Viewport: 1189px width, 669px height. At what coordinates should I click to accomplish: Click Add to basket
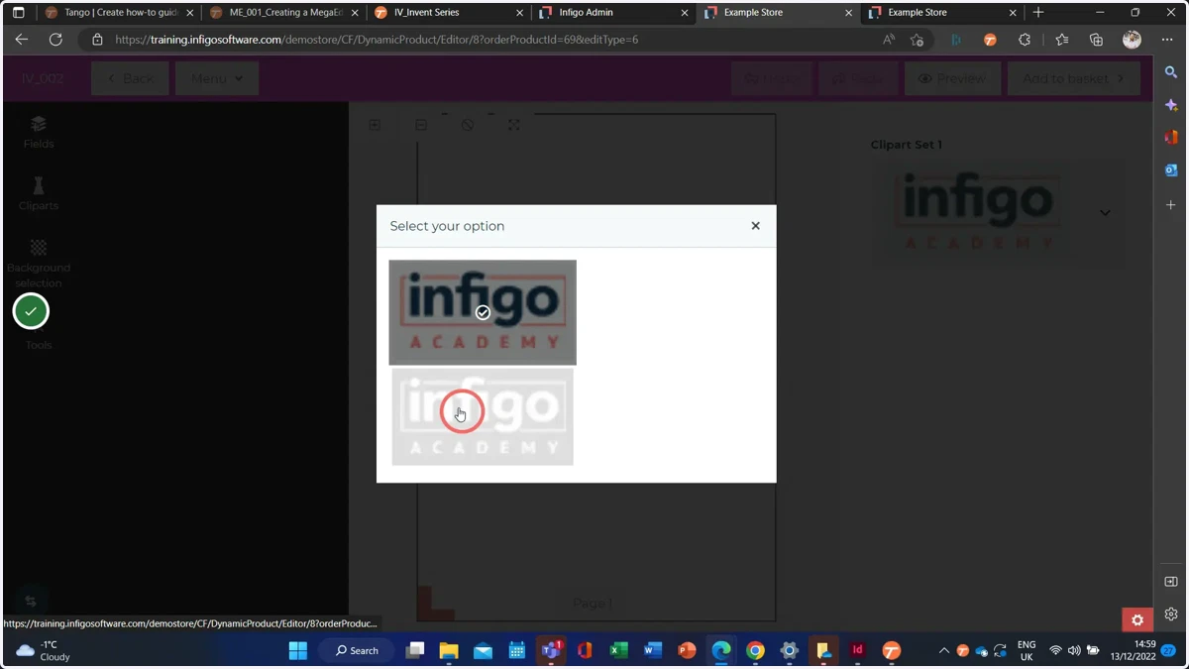pos(1073,78)
